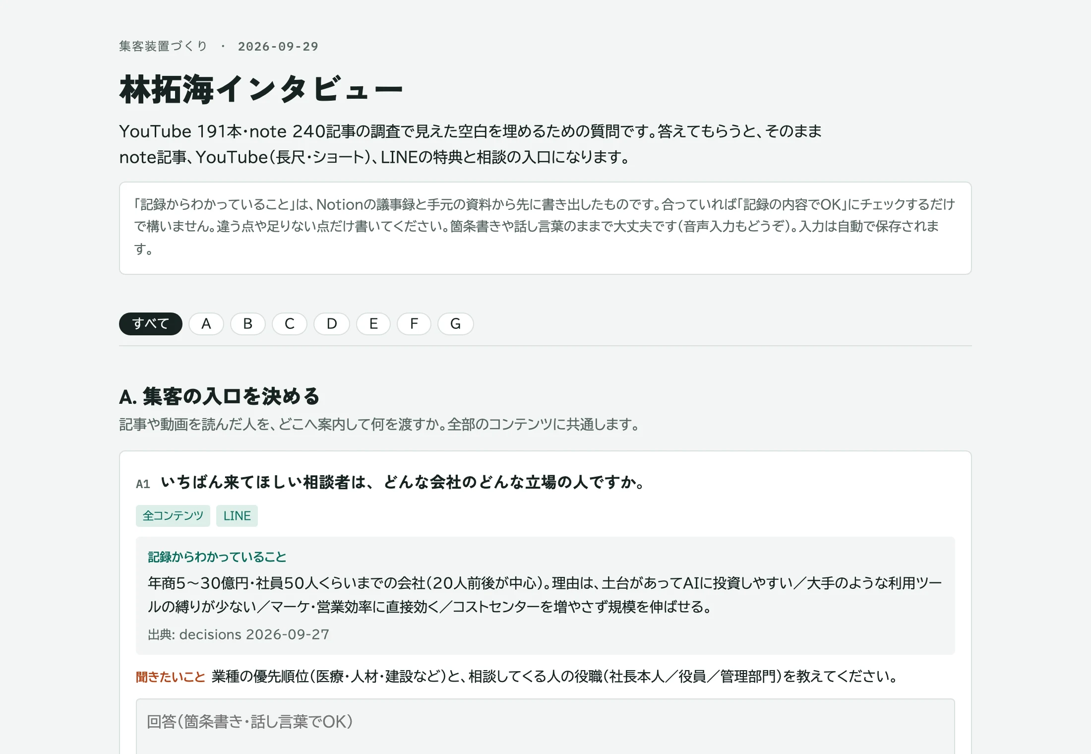Click the date 2026-09-29
This screenshot has width=1091, height=754.
tap(278, 47)
